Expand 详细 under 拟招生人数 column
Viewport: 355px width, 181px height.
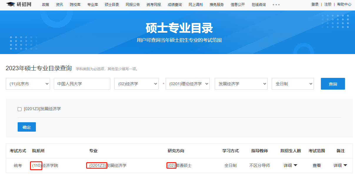tap(291, 165)
